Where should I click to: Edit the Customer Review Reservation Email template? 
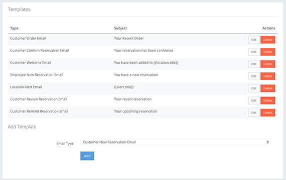click(254, 100)
